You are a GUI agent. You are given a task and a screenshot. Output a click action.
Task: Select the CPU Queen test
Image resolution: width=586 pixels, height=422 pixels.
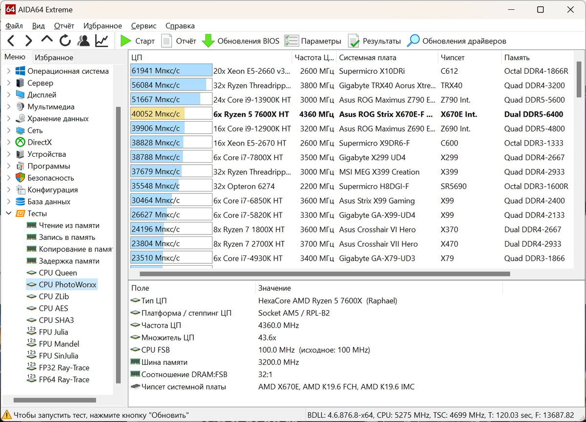58,273
